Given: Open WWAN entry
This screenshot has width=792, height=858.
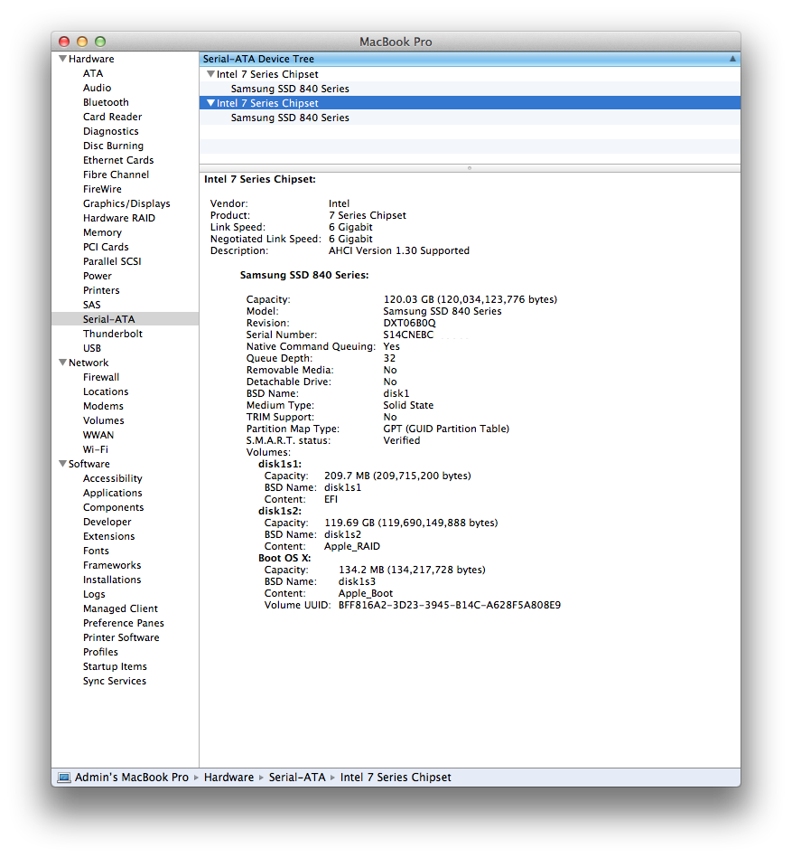Looking at the screenshot, I should click(98, 435).
